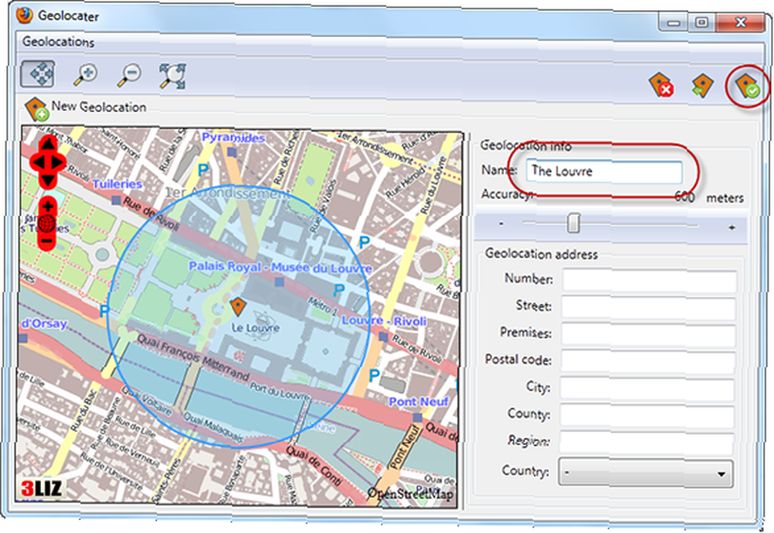Screen dimensions: 774x533
Task: Click the Pont Neuf station label
Action: 419,401
